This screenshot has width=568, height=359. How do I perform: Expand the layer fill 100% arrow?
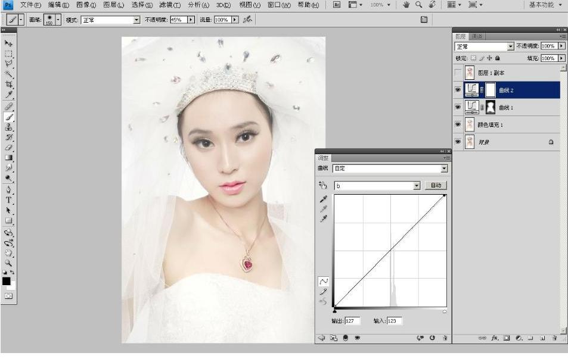coord(561,58)
